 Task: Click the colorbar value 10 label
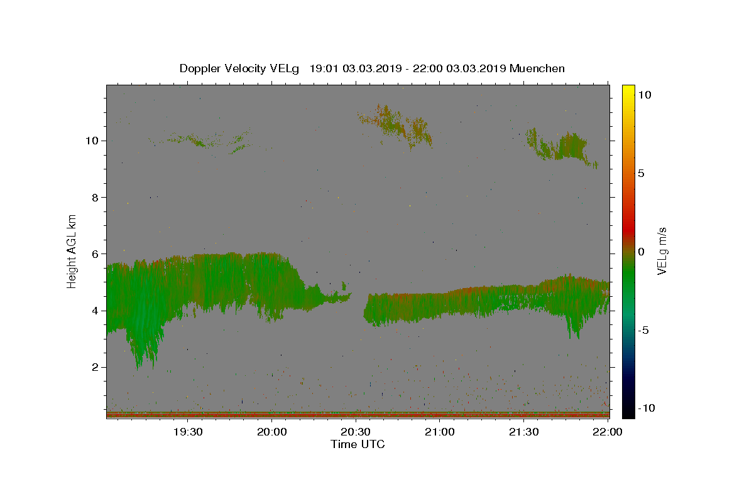644,95
